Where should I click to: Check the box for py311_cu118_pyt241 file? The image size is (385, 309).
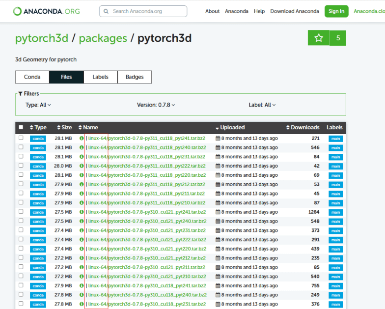click(21, 138)
